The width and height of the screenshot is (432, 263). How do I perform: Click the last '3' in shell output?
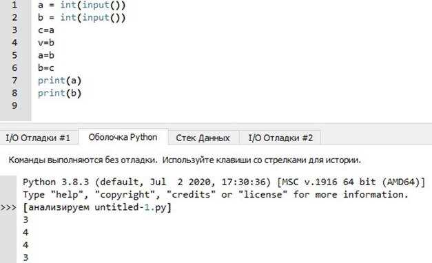[25, 257]
